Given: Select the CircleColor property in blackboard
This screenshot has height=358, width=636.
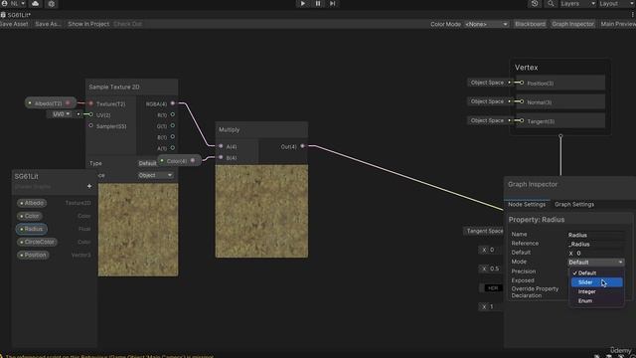Looking at the screenshot, I should [38, 242].
